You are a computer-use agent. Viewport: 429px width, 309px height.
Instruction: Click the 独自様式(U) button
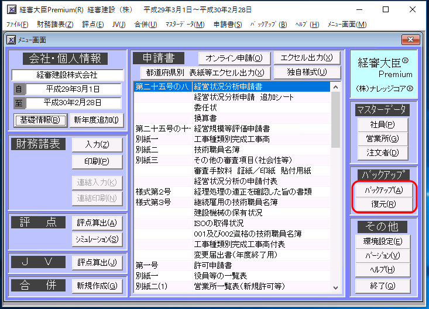[x=307, y=72]
